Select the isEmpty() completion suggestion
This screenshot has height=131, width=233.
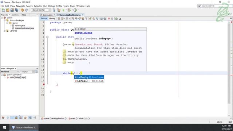(x=89, y=77)
